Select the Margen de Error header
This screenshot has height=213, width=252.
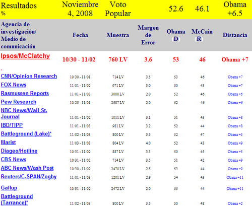pos(148,35)
